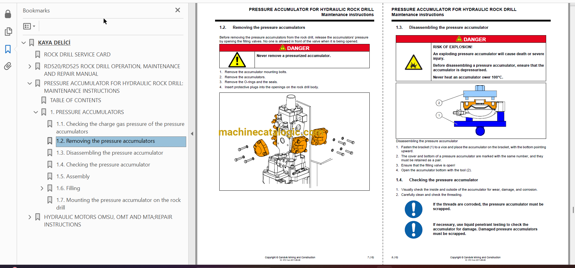Click the 'RISK OF EXPLOSION!' warning text

point(453,47)
